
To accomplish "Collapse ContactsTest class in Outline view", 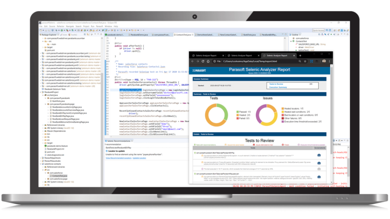I will tap(291, 41).
